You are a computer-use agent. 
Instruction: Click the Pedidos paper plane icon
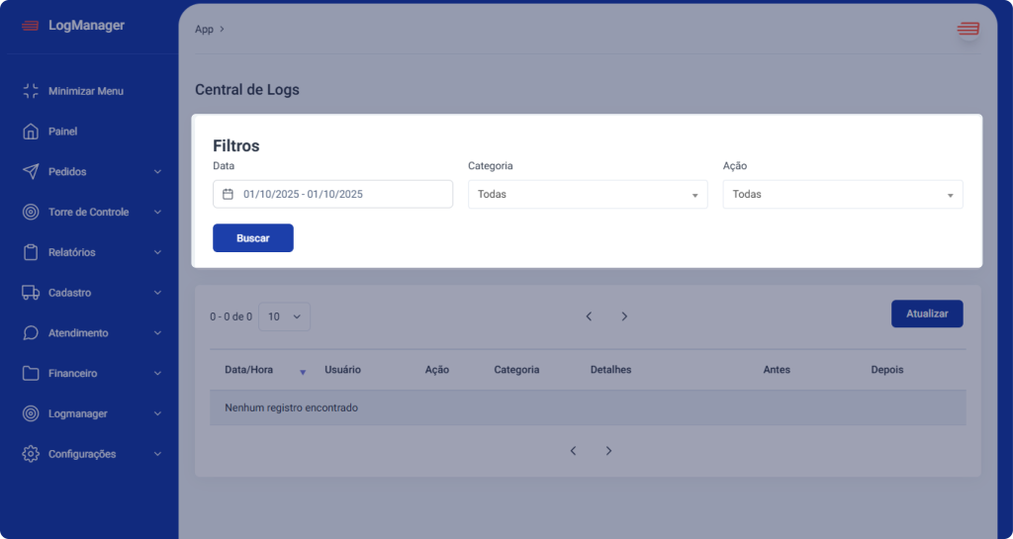(31, 172)
